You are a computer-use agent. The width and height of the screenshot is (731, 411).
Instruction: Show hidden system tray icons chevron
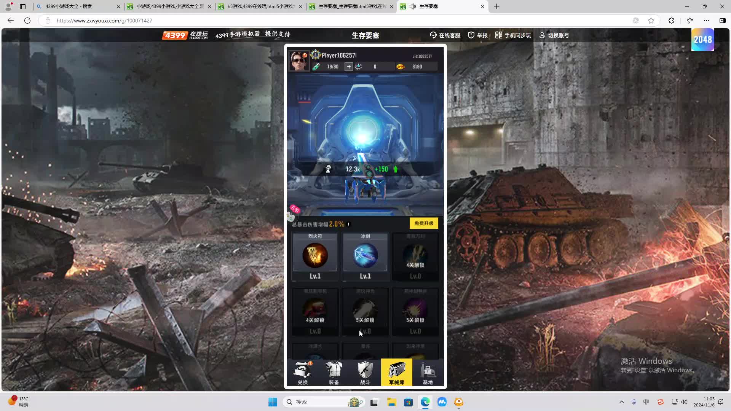[621, 402]
